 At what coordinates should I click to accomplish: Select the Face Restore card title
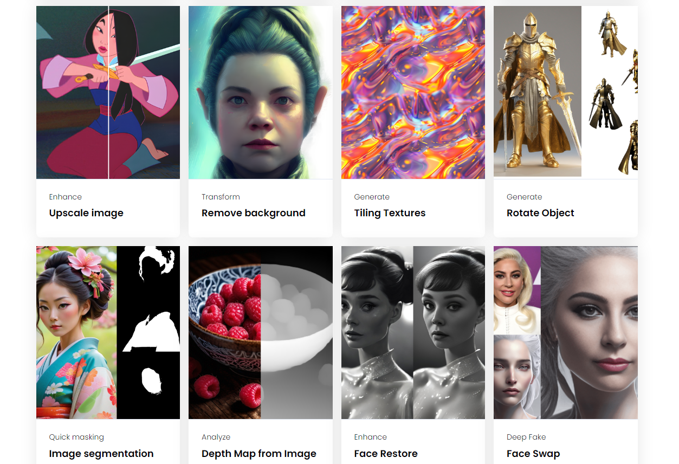386,454
